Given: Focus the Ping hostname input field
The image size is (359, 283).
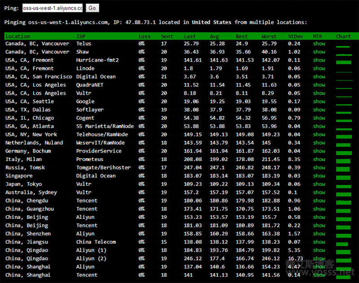Looking at the screenshot, I should [x=53, y=8].
